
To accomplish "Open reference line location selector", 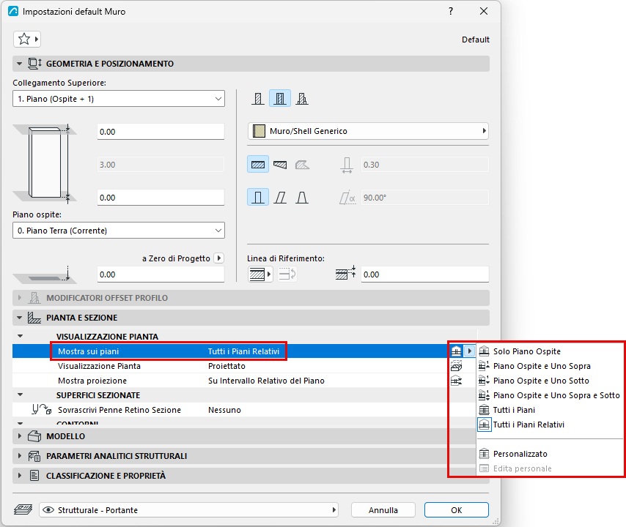I will (x=260, y=274).
